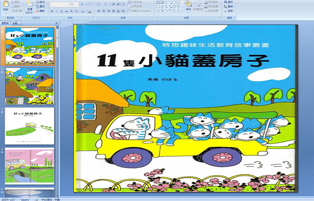Open the Change Case (Aa) menu
This screenshot has width=314, height=201.
(x=83, y=11)
